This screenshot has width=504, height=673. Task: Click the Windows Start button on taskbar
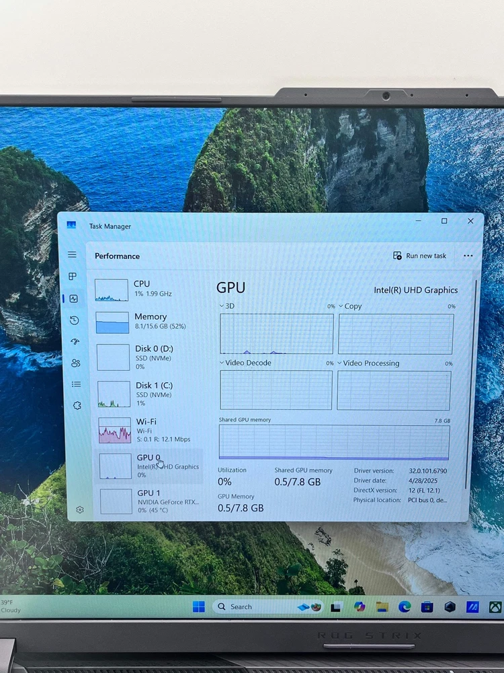pyautogui.click(x=199, y=606)
